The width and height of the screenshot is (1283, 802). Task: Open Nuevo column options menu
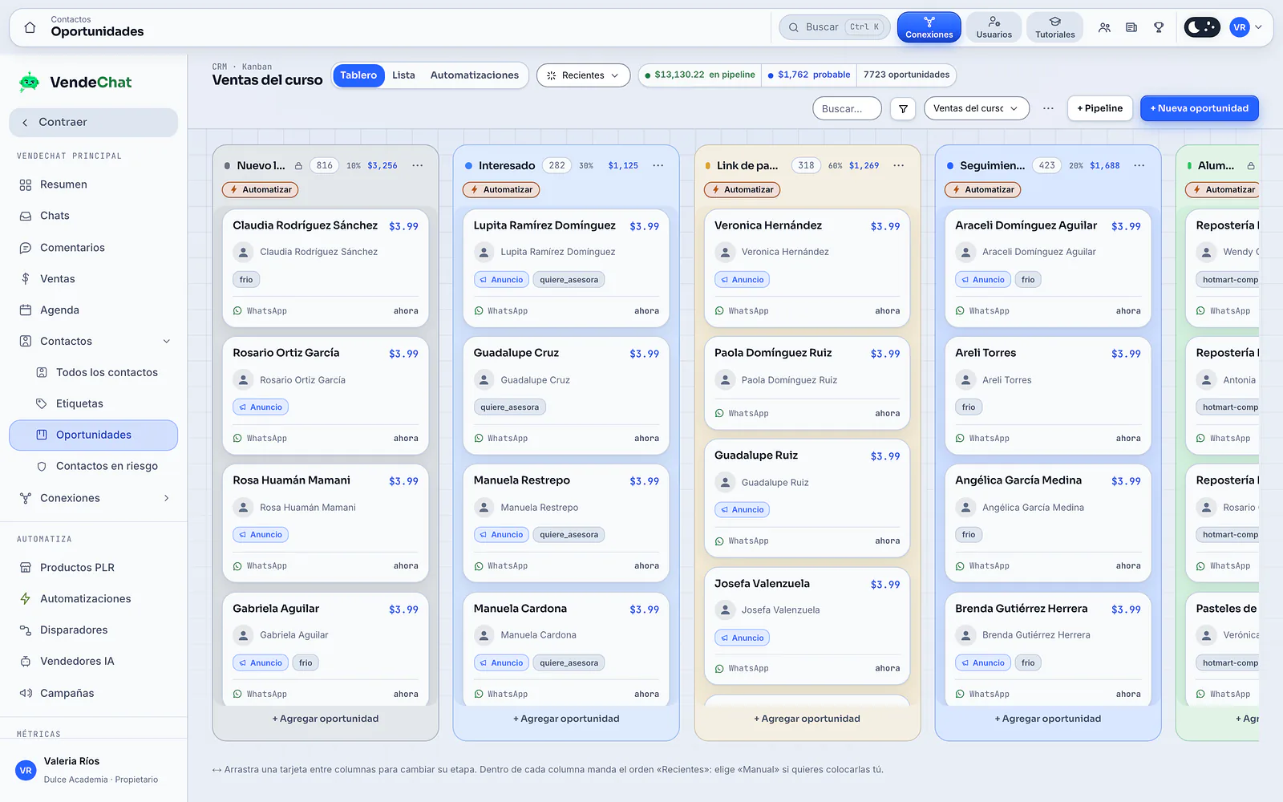417,166
